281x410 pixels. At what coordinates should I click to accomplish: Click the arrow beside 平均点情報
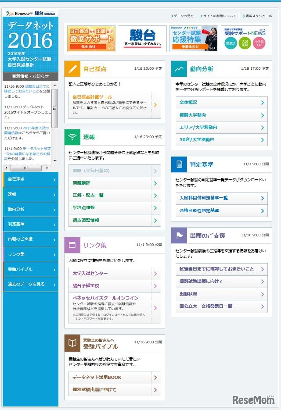155,208
